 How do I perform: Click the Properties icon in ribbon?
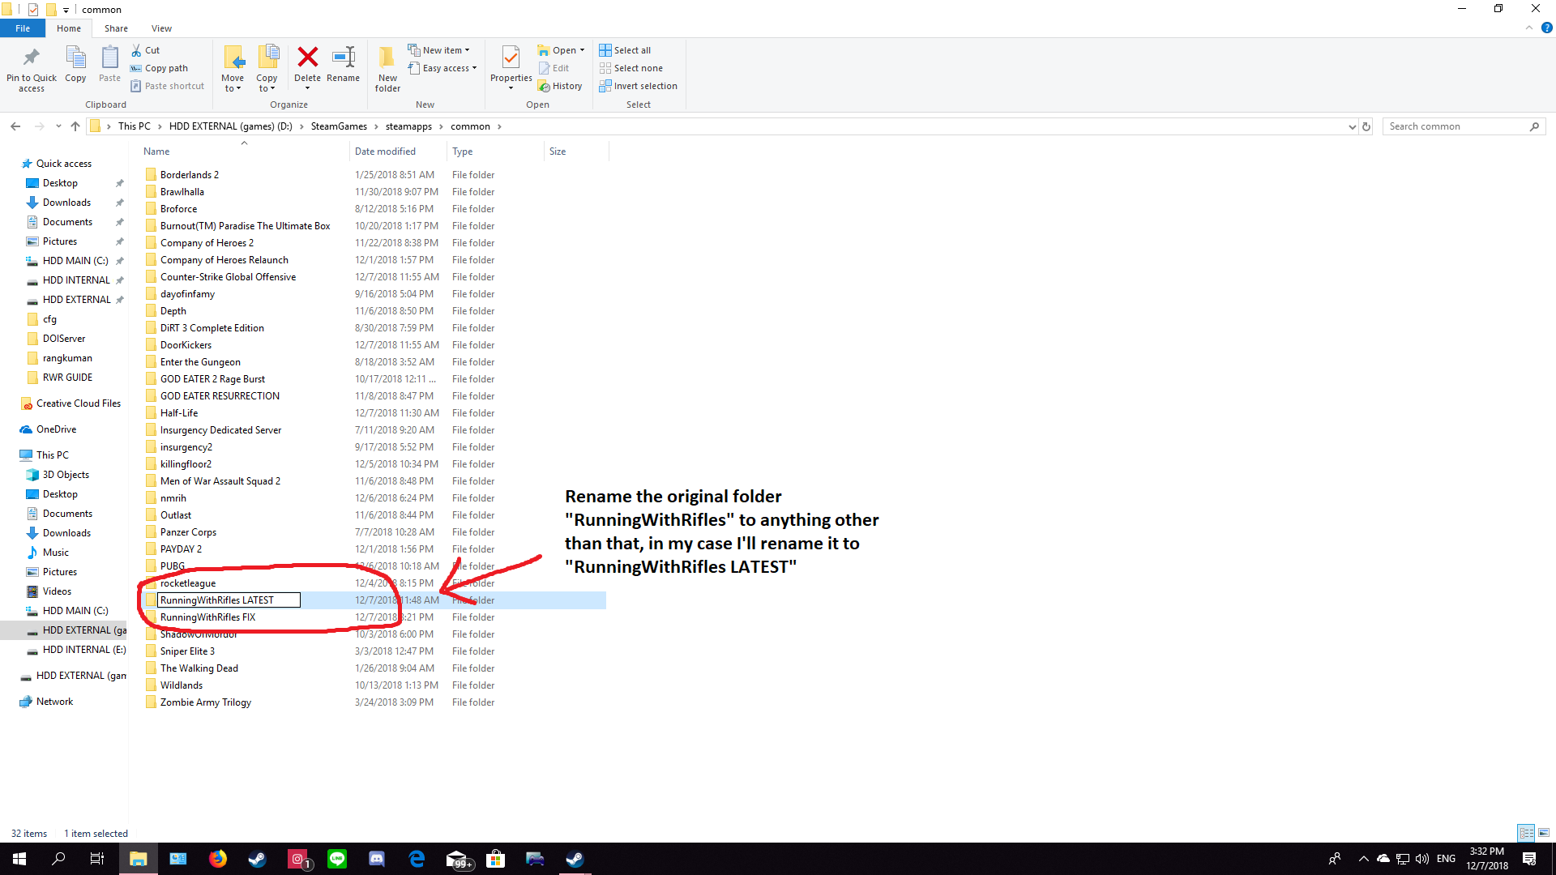511,58
